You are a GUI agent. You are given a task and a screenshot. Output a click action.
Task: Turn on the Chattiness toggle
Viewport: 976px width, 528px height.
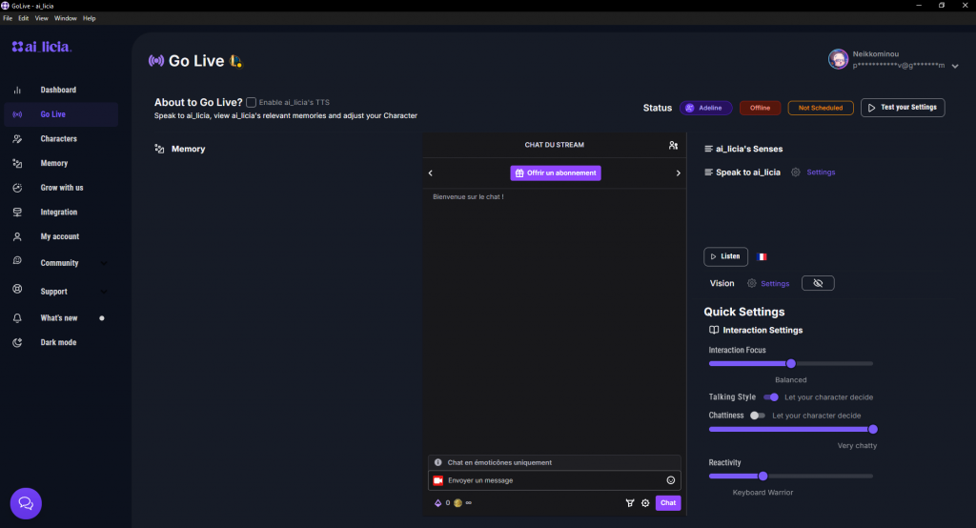pyautogui.click(x=757, y=416)
